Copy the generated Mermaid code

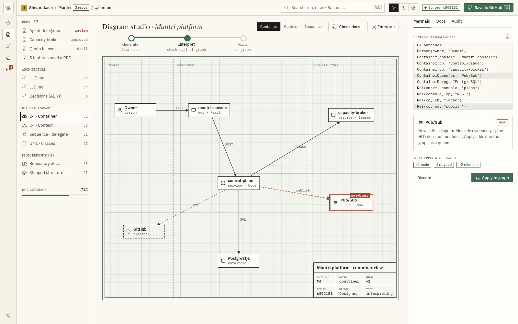[x=508, y=37]
